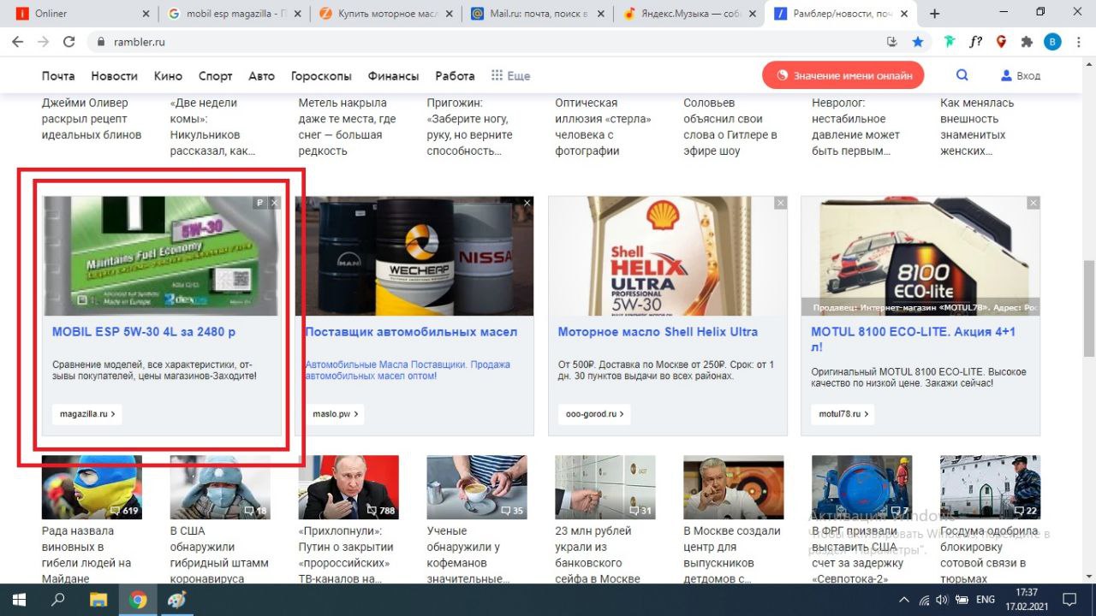The height and width of the screenshot is (616, 1096).
Task: Open the install app icon in address bar
Action: click(x=892, y=42)
